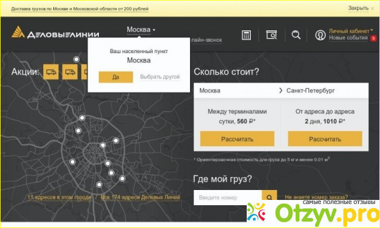This screenshot has height=228, width=380.
Task: Click the topmost terminal marker on map
Action: tap(77, 59)
